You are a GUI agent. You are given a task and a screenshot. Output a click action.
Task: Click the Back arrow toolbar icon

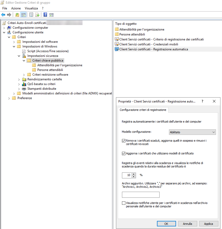pos(3,15)
